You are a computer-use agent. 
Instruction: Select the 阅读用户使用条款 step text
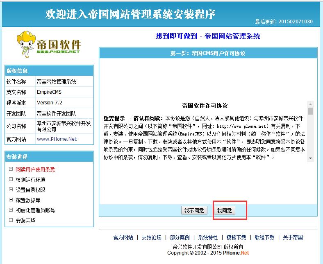coord(35,169)
